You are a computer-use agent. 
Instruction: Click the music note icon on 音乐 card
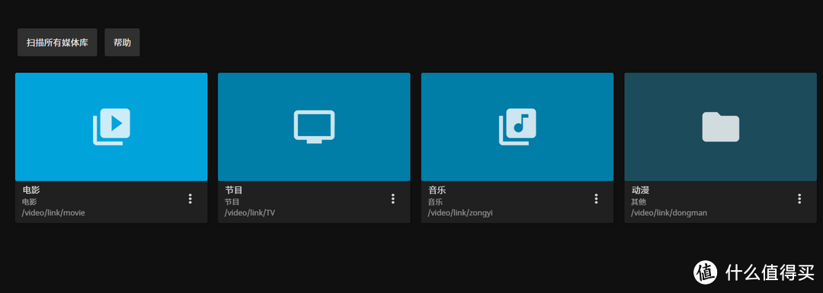(517, 126)
